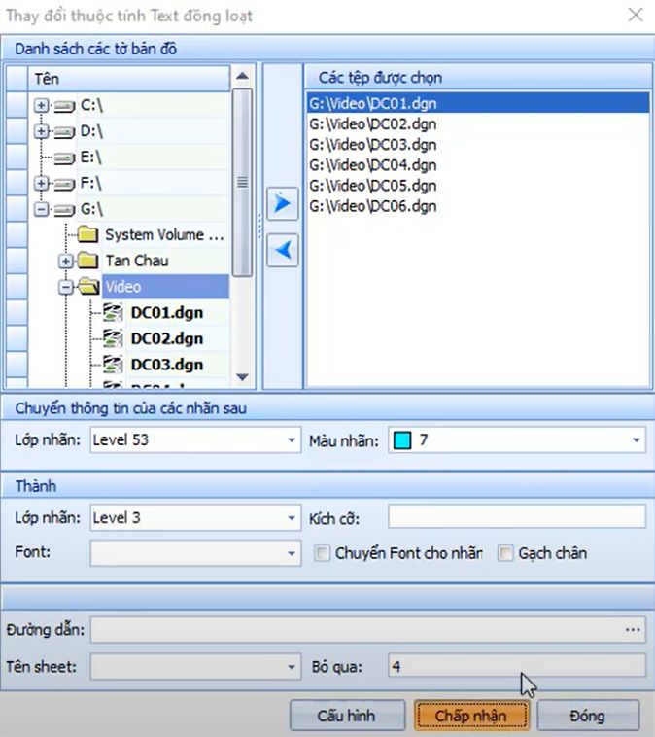Viewport: 655px width, 737px height.
Task: Select DC03.dgn label in tree
Action: tap(167, 365)
